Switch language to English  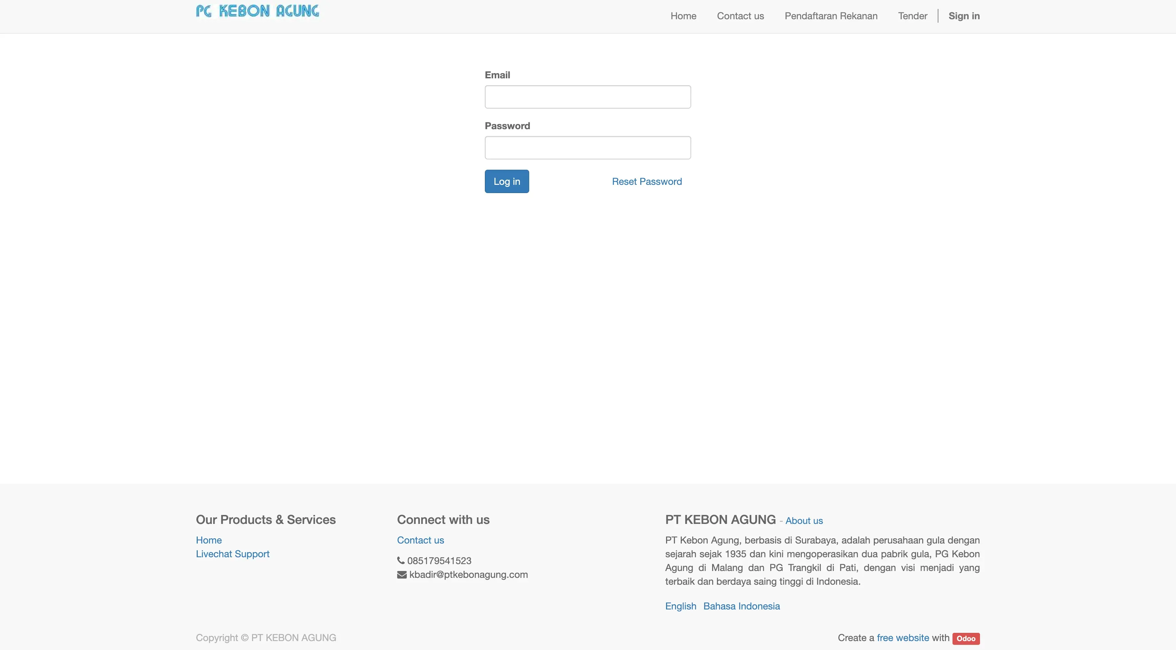(x=681, y=606)
